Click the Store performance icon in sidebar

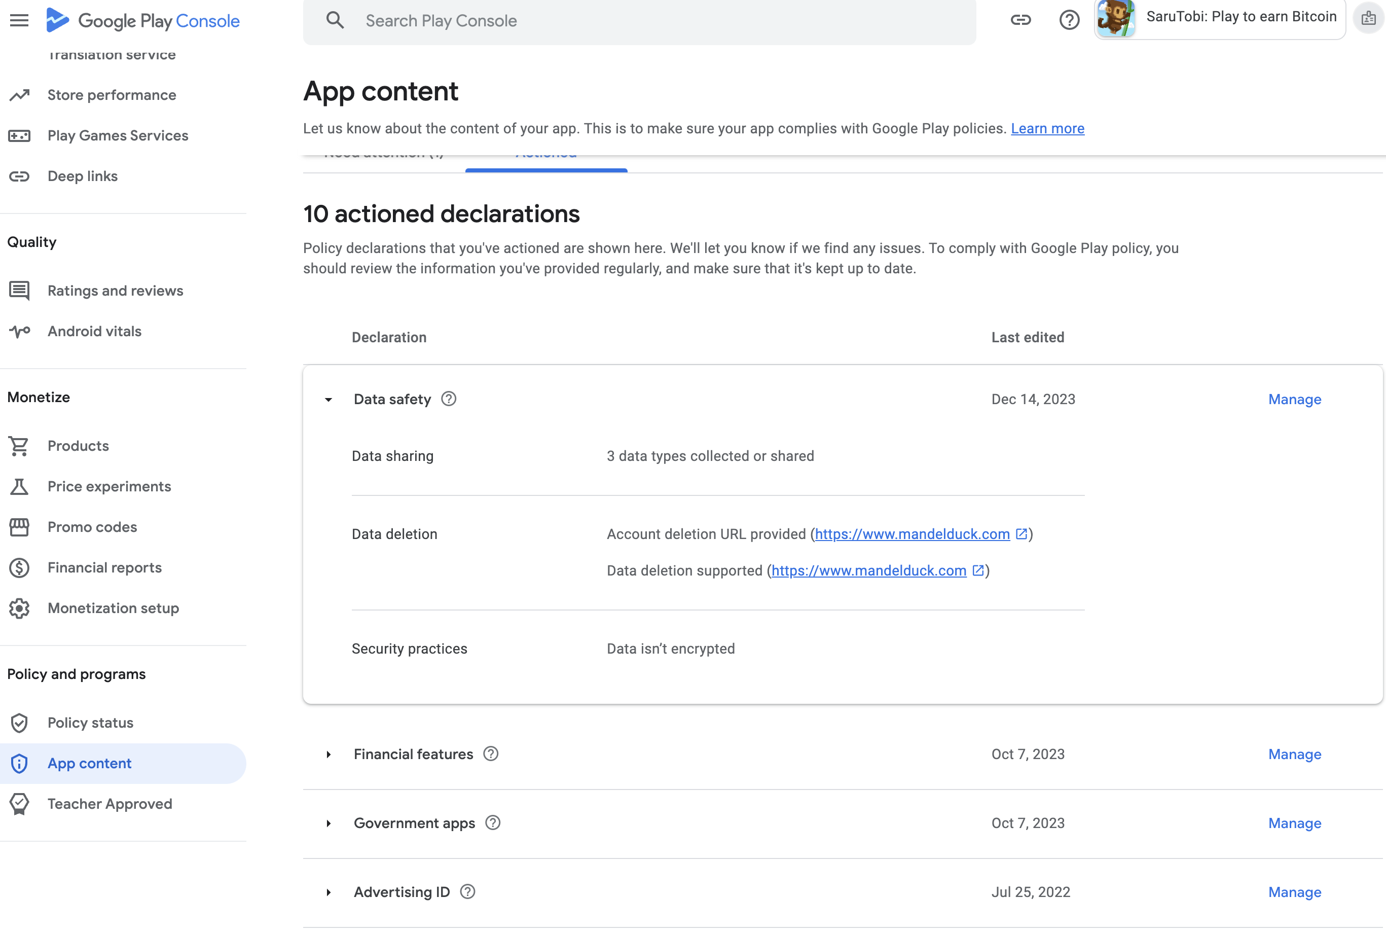[x=20, y=94]
